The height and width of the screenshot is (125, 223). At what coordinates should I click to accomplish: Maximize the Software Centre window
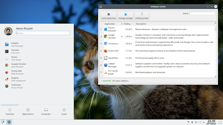tap(212, 7)
